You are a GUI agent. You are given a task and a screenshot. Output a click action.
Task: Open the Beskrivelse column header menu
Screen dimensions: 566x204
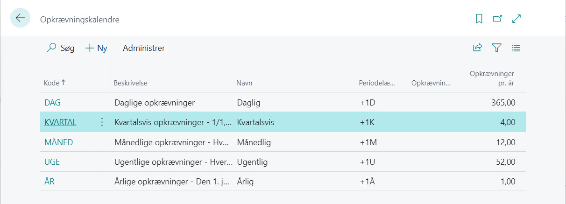tap(131, 83)
